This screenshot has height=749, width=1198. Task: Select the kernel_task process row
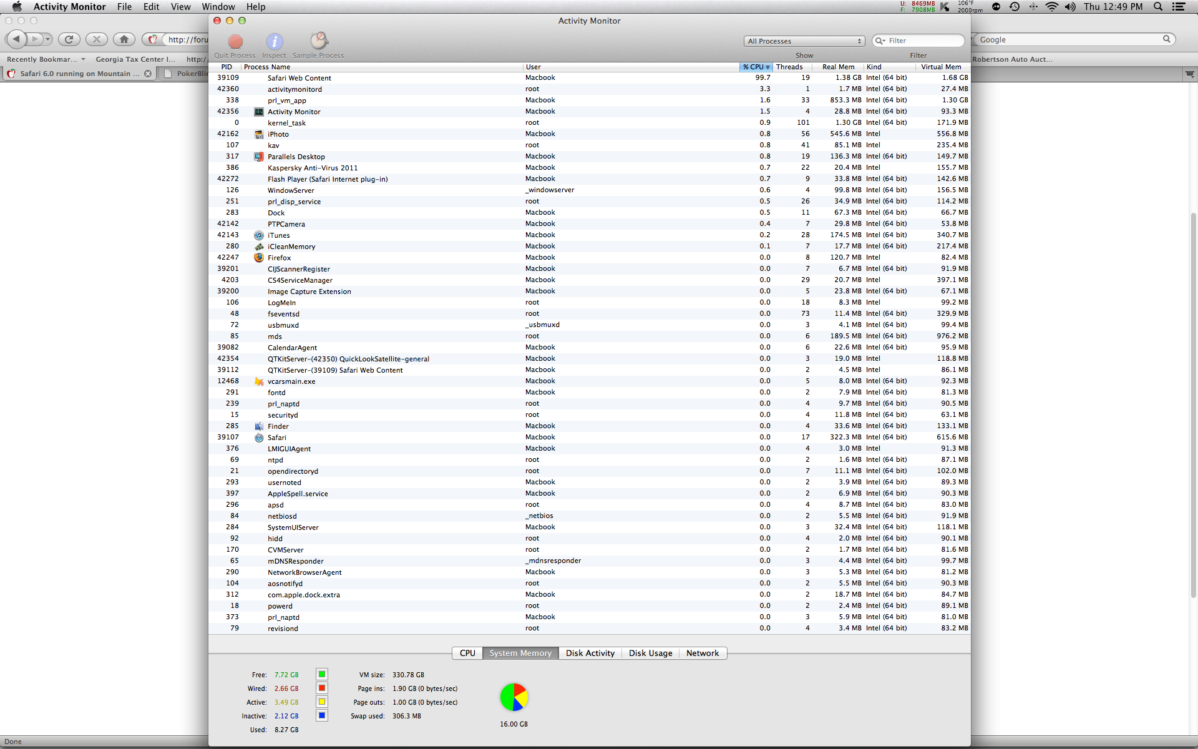pos(590,123)
